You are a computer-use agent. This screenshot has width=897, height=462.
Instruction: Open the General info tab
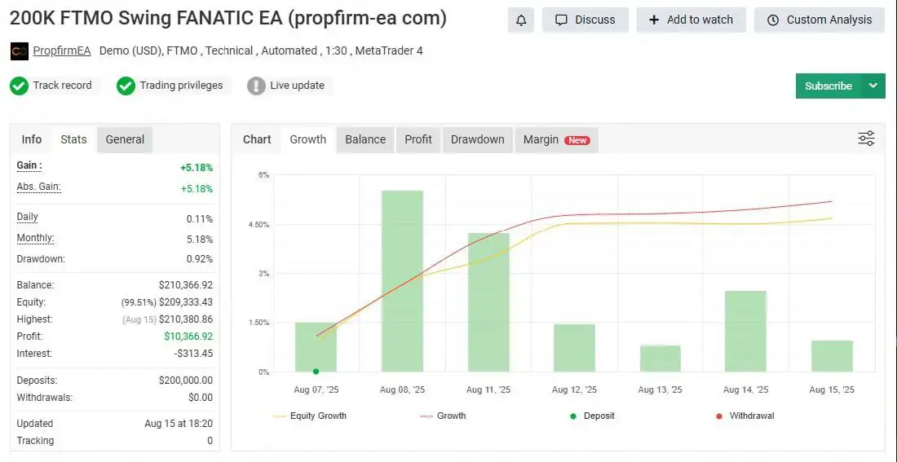pos(125,139)
